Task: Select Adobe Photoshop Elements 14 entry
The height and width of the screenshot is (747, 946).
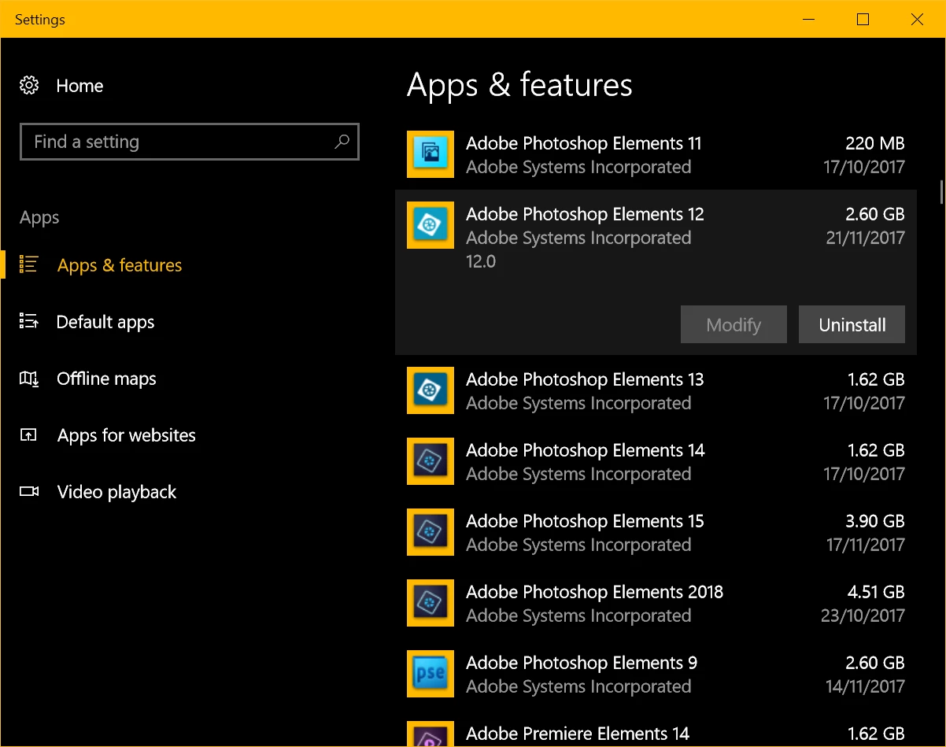Action: click(656, 461)
